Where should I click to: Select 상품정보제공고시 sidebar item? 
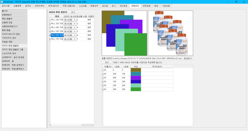pyautogui.click(x=14, y=26)
